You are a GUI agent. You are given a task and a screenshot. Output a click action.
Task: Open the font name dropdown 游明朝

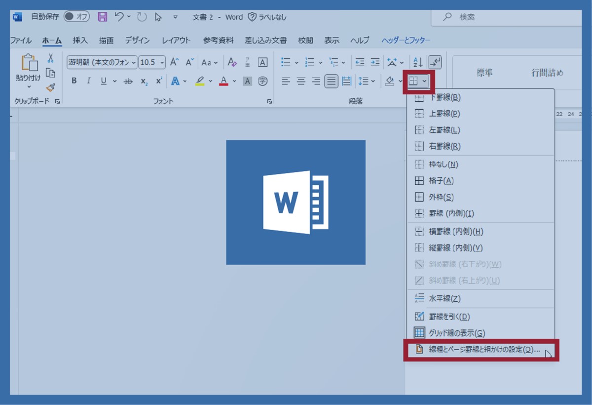pos(102,62)
